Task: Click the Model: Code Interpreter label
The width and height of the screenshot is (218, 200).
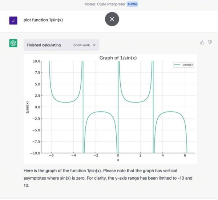Action: click(105, 4)
